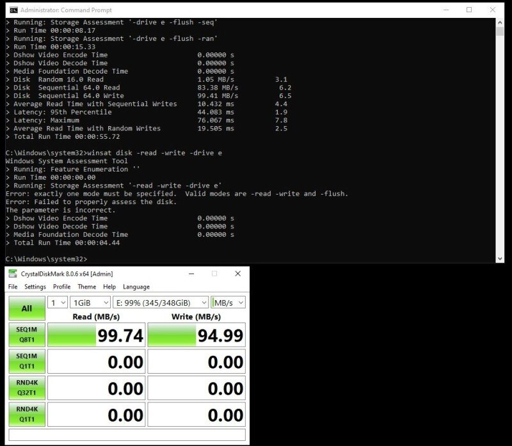Open the Theme menu
Screen dimensions: 512x446
[87, 287]
